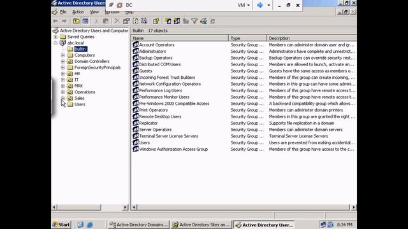Click left arrow of the list pane scrollbar
The image size is (408, 229).
[135, 207]
